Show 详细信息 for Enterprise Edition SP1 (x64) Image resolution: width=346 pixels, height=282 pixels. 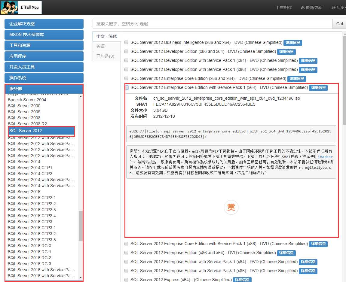click(x=308, y=262)
